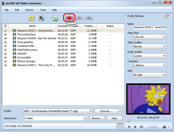Open the Profile 3GPP format dropdown
Image resolution: width=174 pixels, height=132 pixels.
pos(57,111)
